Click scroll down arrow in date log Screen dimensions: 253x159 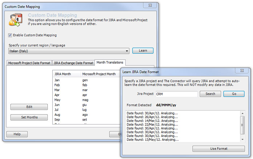pyautogui.click(x=242, y=139)
